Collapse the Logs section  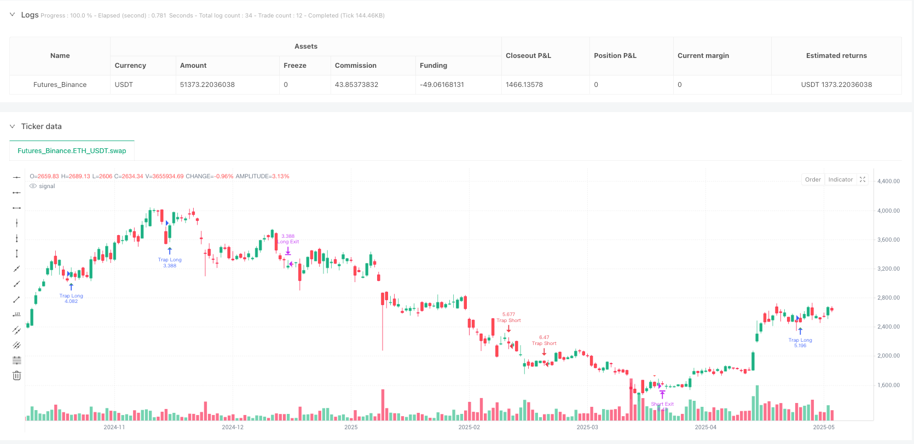pos(12,15)
